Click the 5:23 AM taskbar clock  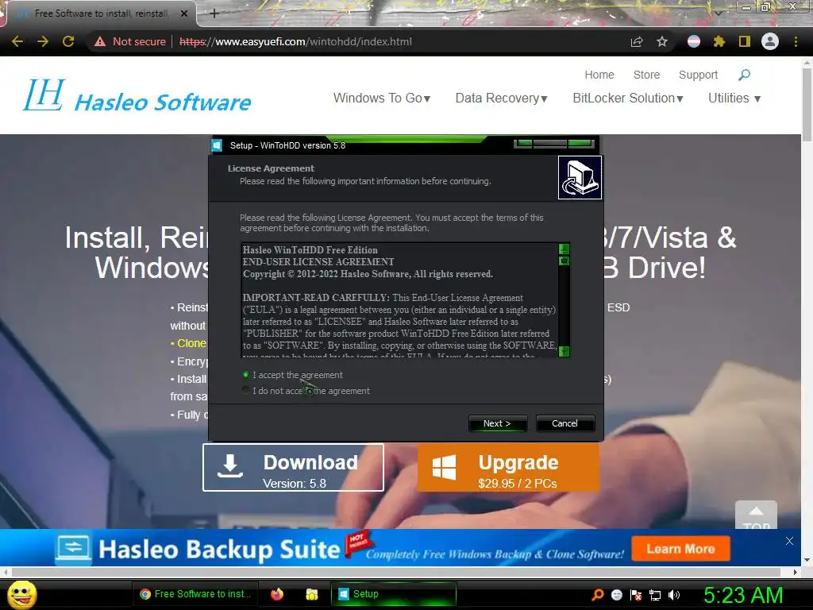743,595
